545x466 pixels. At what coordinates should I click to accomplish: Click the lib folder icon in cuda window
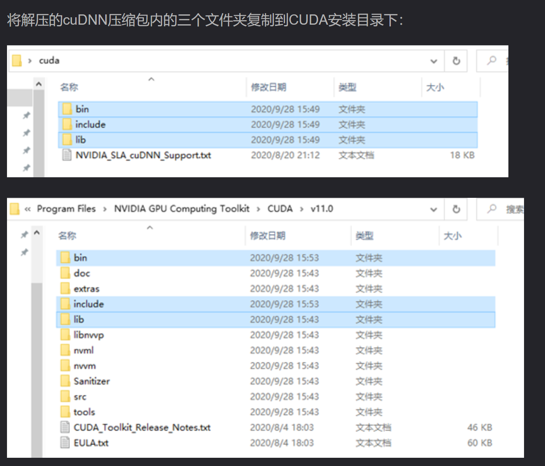tap(67, 140)
